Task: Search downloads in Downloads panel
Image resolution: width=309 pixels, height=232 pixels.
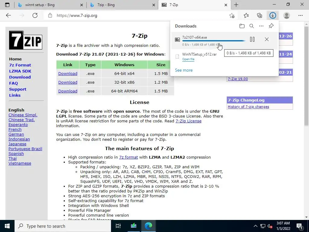Action: [x=252, y=26]
